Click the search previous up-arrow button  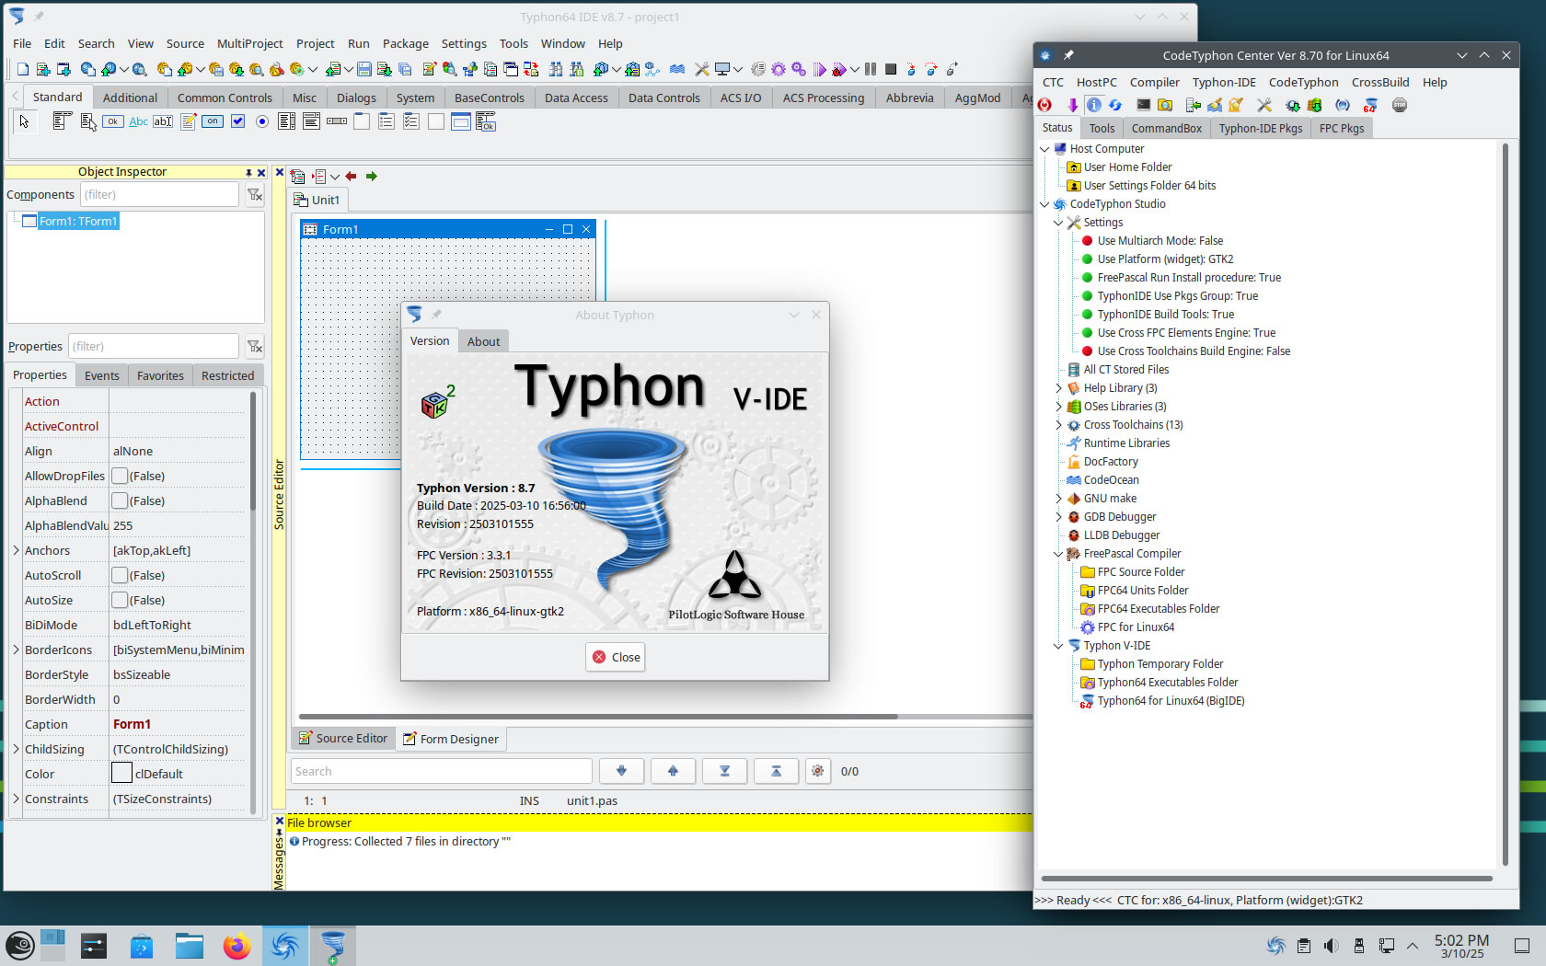coord(673,771)
